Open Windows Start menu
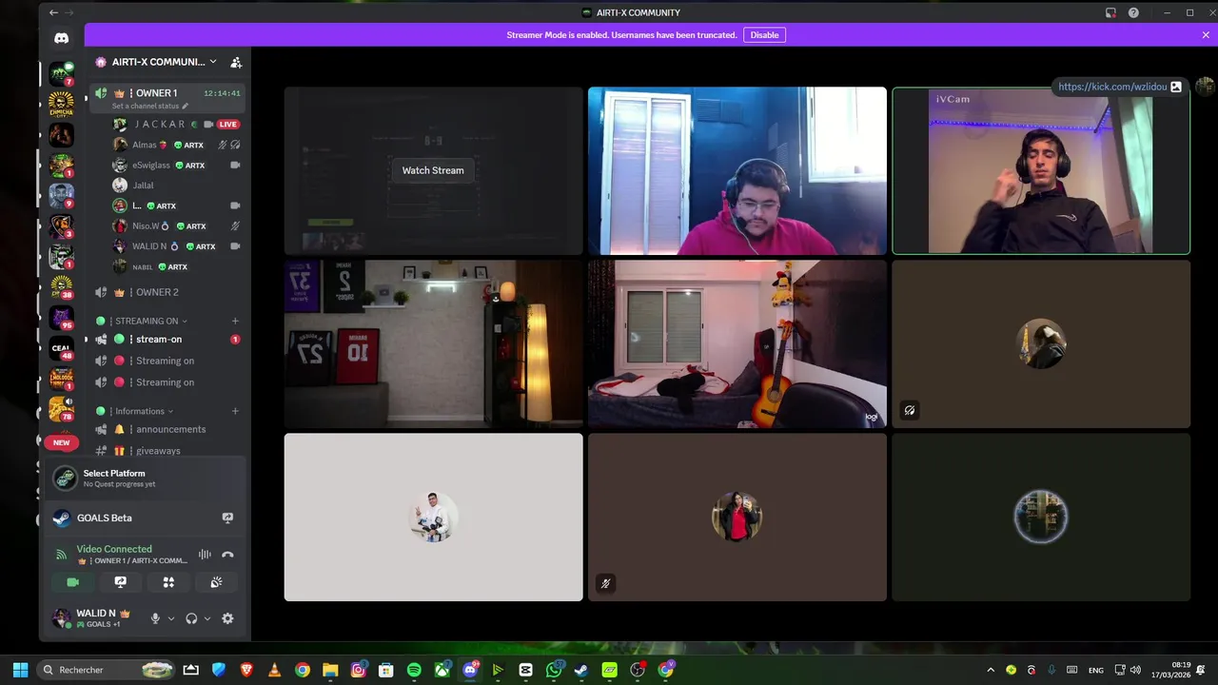This screenshot has height=685, width=1218. pyautogui.click(x=20, y=670)
